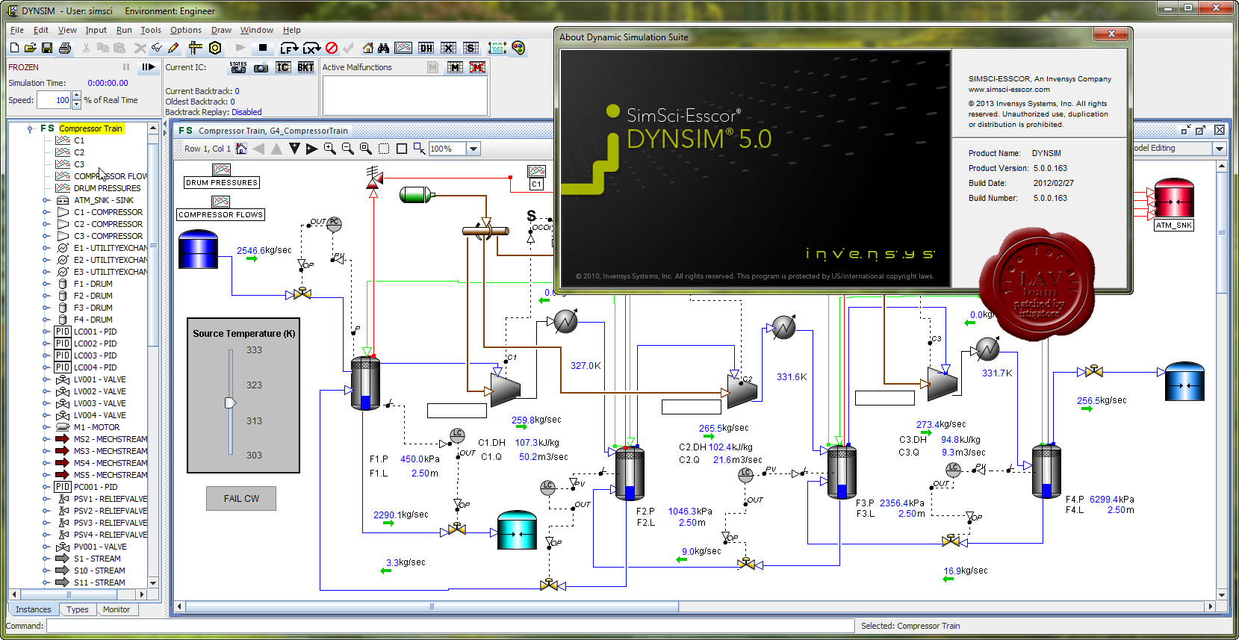Print using the printer toolbar icon

point(65,48)
